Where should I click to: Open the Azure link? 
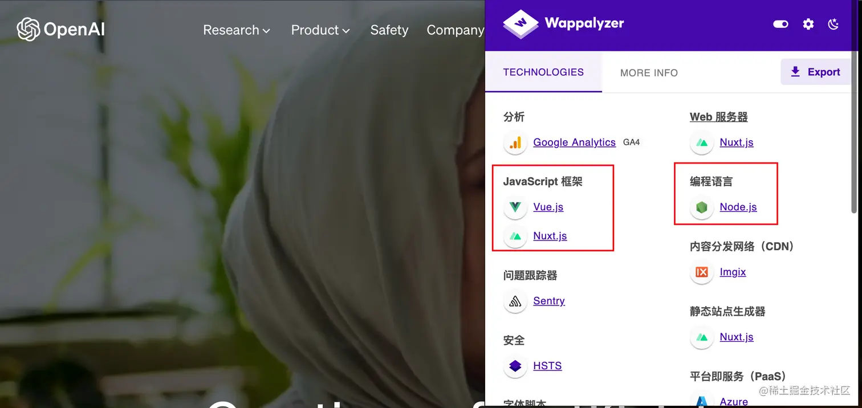734,402
